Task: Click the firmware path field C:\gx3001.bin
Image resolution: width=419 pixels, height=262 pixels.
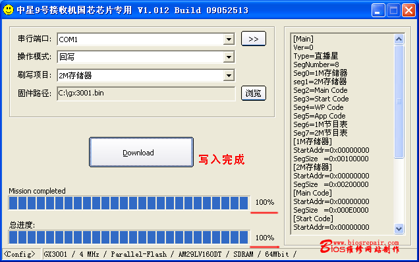Action: [x=146, y=93]
